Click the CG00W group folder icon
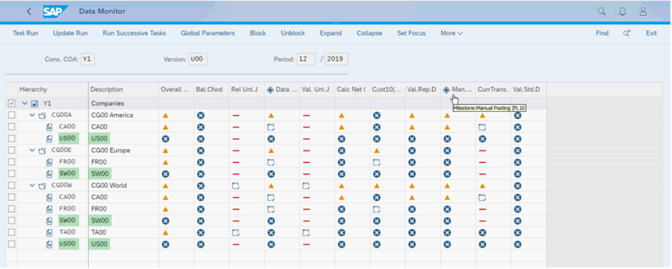Viewport: 672px width, 269px height. [42, 186]
